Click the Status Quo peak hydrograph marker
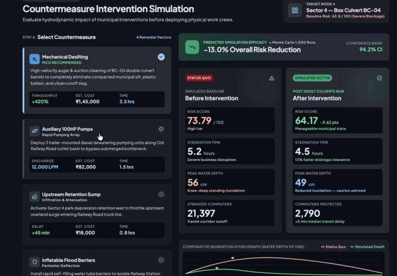 pos(232,258)
